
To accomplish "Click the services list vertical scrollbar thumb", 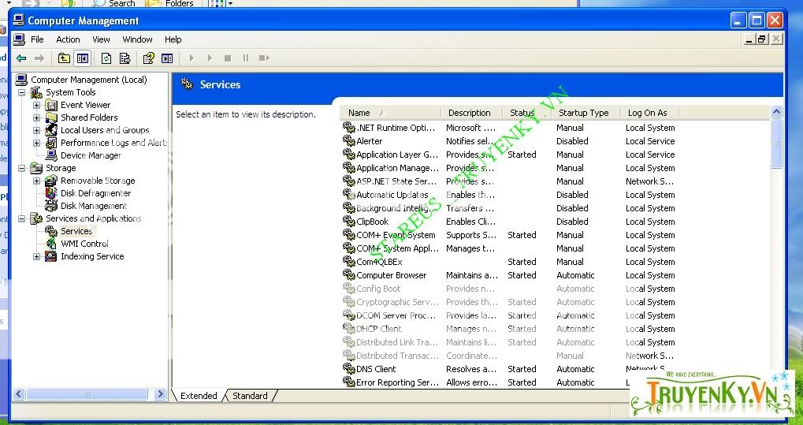I will (x=776, y=144).
